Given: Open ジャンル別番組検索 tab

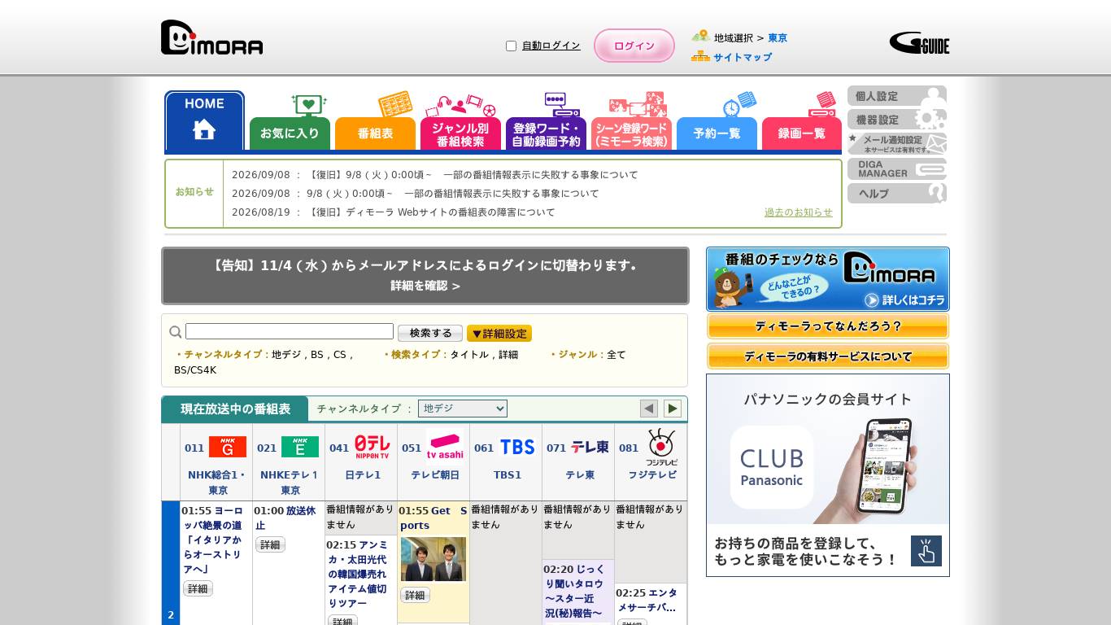Looking at the screenshot, I should click(461, 133).
